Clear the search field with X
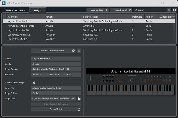Viewport: 178px width, 118px height. [169, 10]
